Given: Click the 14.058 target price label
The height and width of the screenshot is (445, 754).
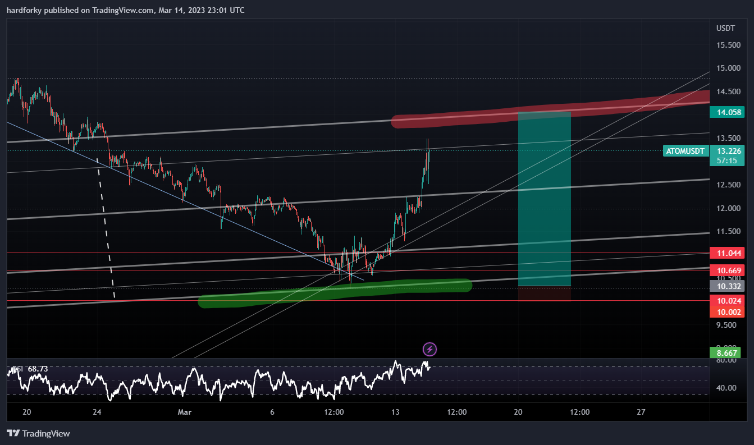Looking at the screenshot, I should [x=728, y=112].
